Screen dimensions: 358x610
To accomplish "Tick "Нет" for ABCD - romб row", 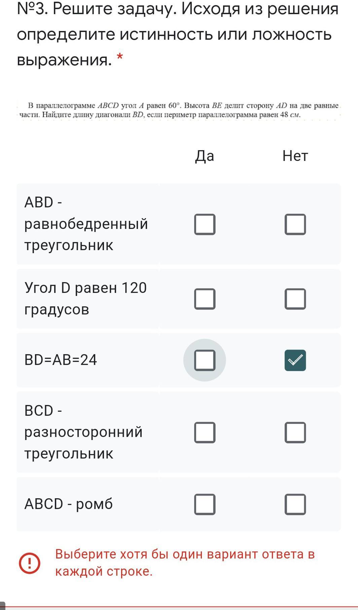I will click(x=295, y=504).
